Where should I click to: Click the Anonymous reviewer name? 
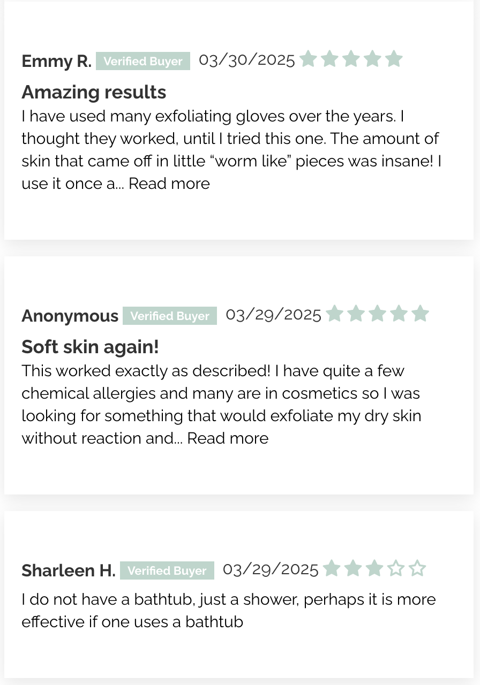pyautogui.click(x=70, y=316)
